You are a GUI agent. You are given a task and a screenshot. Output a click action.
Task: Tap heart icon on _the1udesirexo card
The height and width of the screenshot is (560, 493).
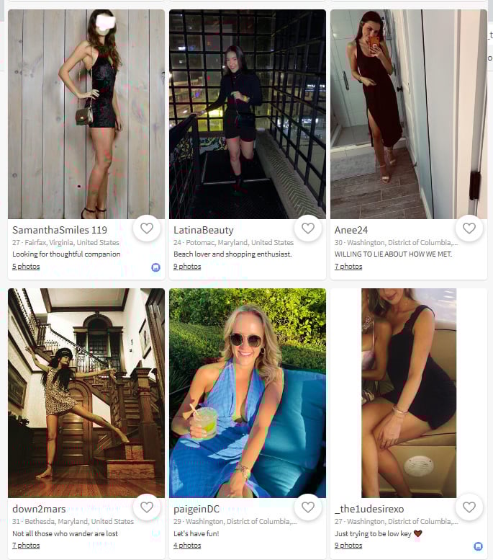click(469, 507)
